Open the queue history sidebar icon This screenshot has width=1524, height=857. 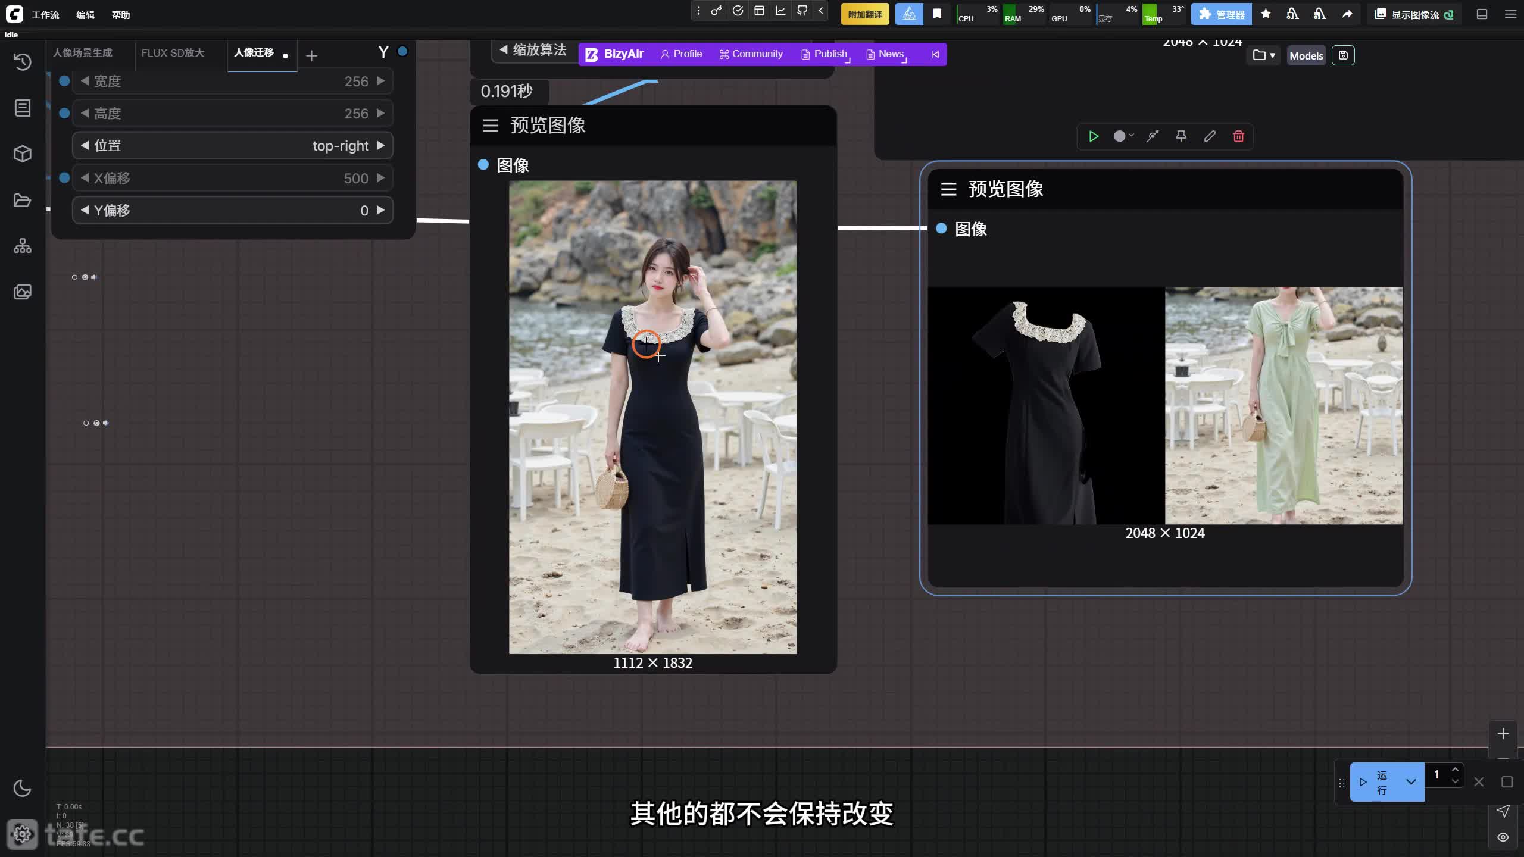pos(23,62)
